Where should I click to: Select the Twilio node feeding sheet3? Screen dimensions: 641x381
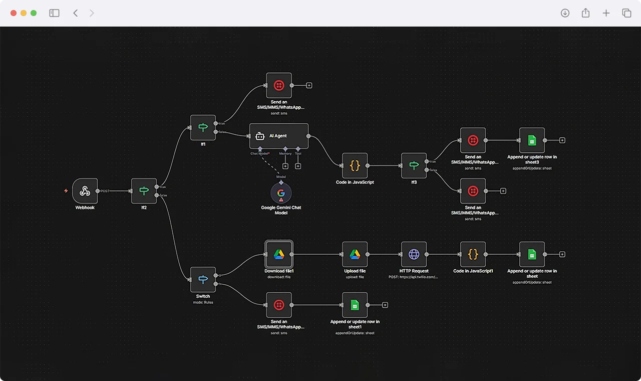click(x=473, y=140)
